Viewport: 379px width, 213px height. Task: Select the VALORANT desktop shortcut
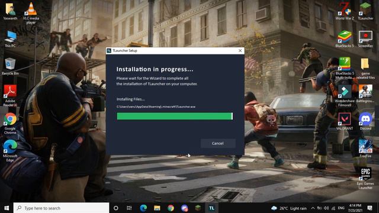click(x=345, y=121)
